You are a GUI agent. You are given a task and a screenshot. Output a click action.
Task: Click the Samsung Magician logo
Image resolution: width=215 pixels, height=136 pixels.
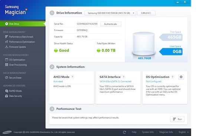(16, 10)
